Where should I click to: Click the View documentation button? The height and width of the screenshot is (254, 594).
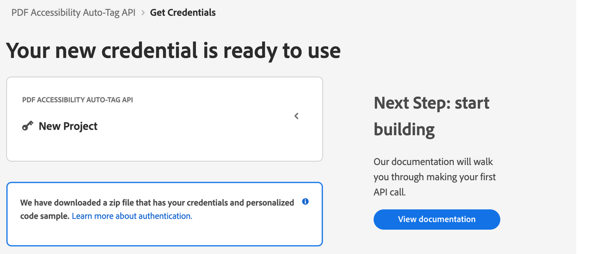tap(437, 219)
